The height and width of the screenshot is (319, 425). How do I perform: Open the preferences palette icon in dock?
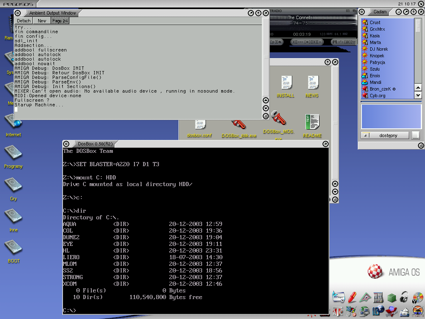click(x=351, y=312)
